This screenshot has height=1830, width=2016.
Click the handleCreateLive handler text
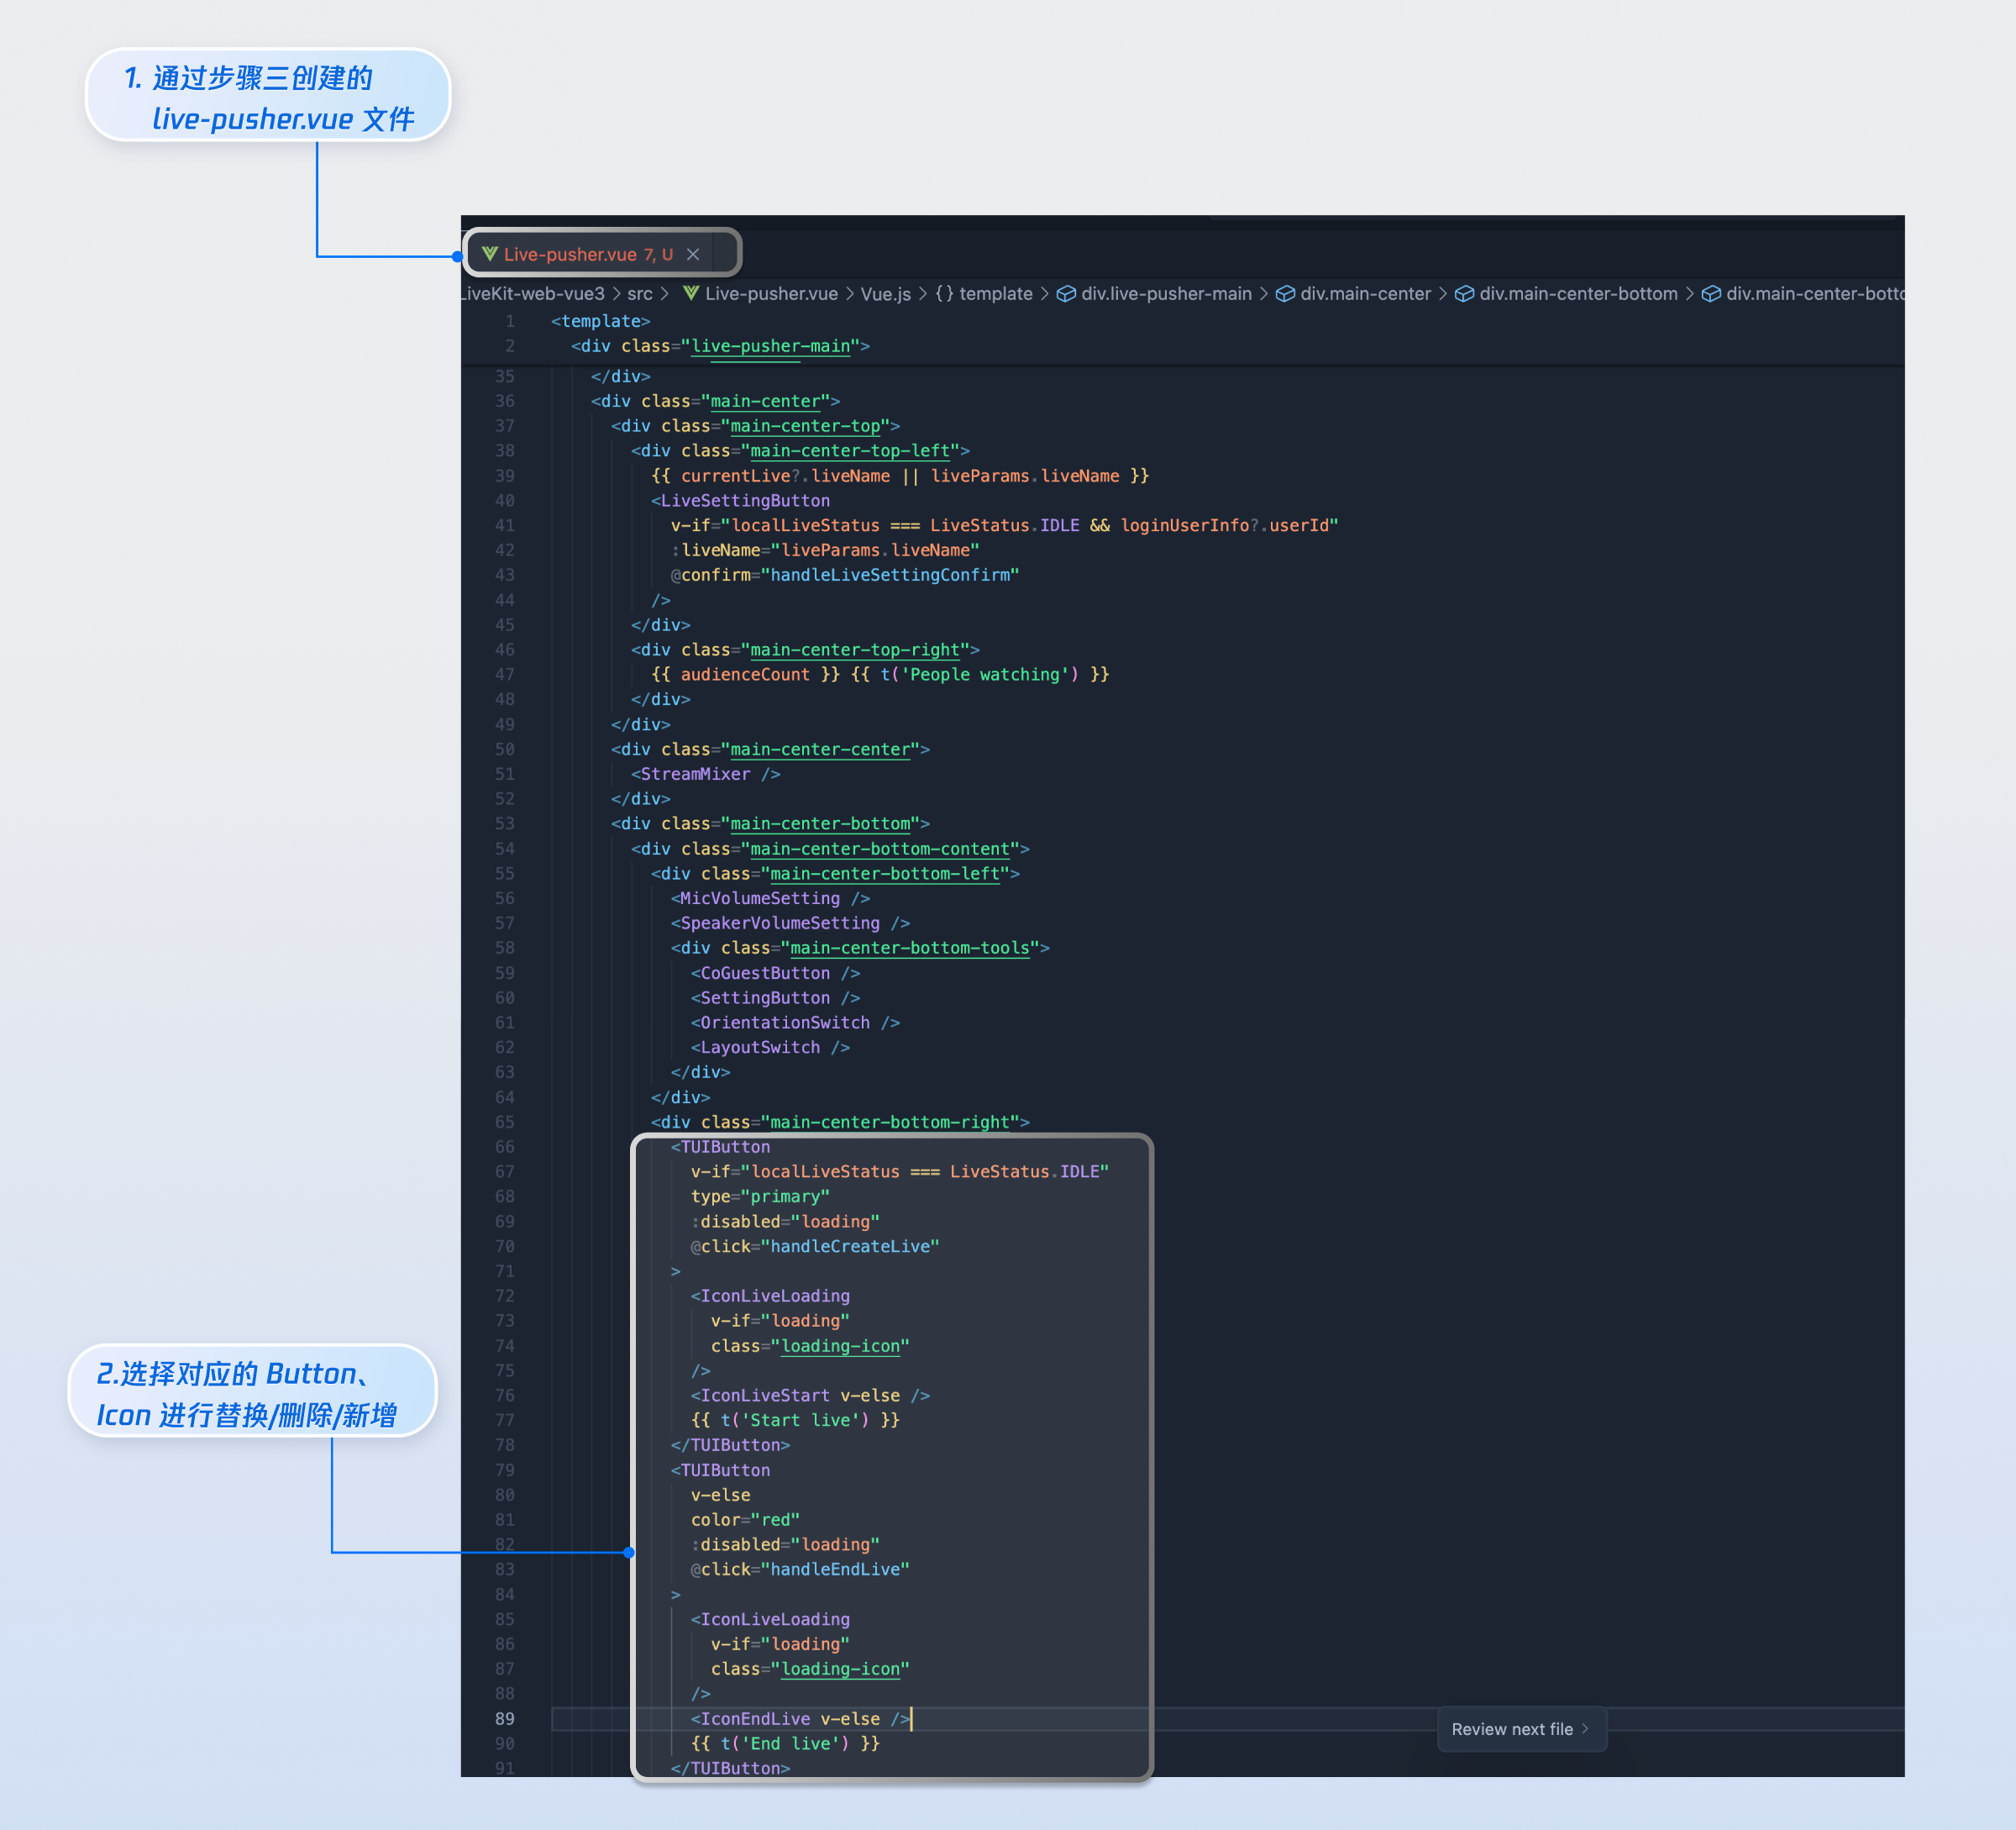pyautogui.click(x=850, y=1246)
